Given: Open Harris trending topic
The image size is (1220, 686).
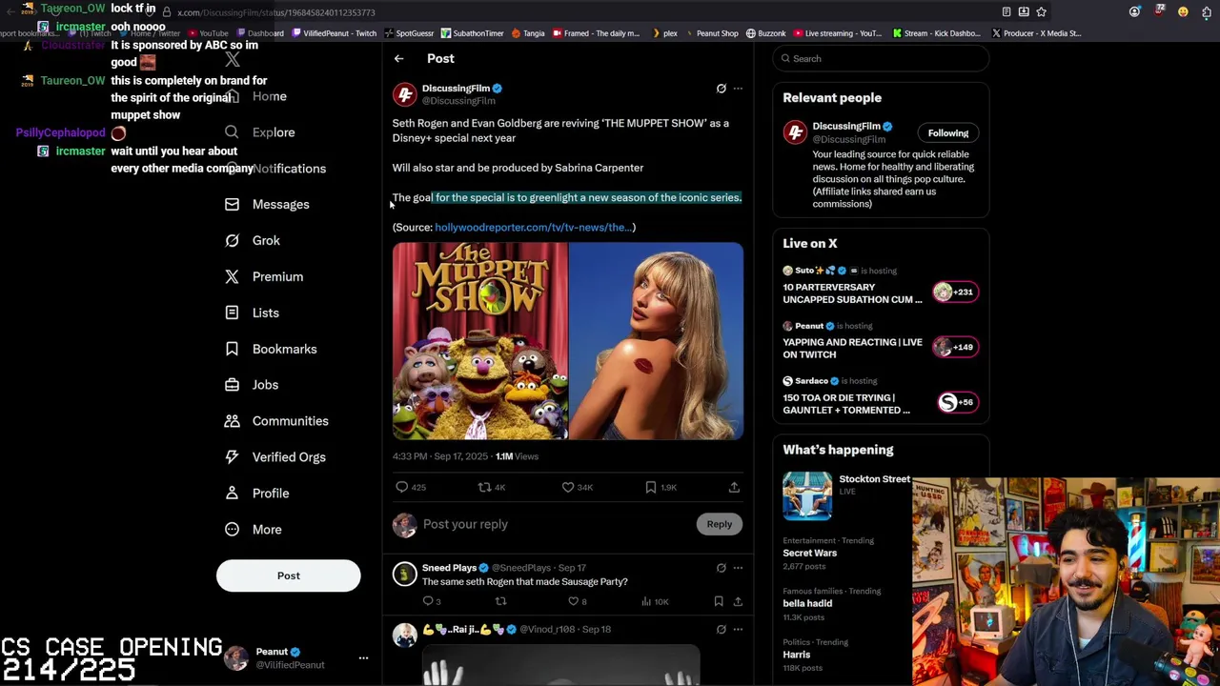Looking at the screenshot, I should pyautogui.click(x=796, y=656).
